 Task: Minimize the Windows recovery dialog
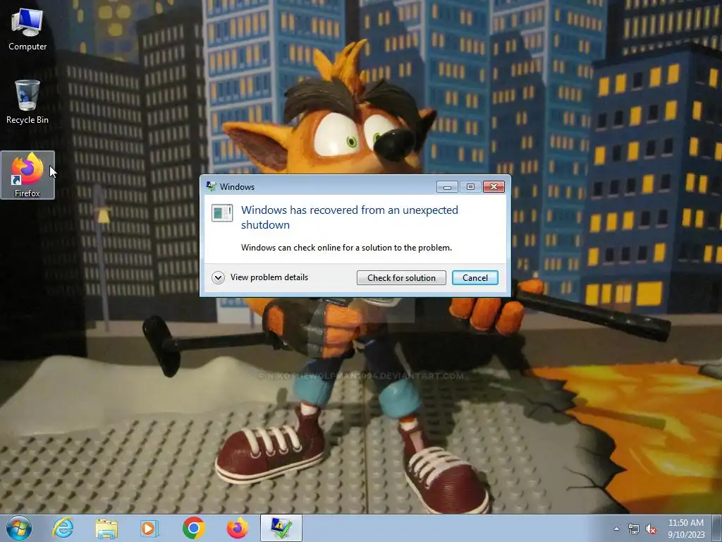click(x=446, y=186)
